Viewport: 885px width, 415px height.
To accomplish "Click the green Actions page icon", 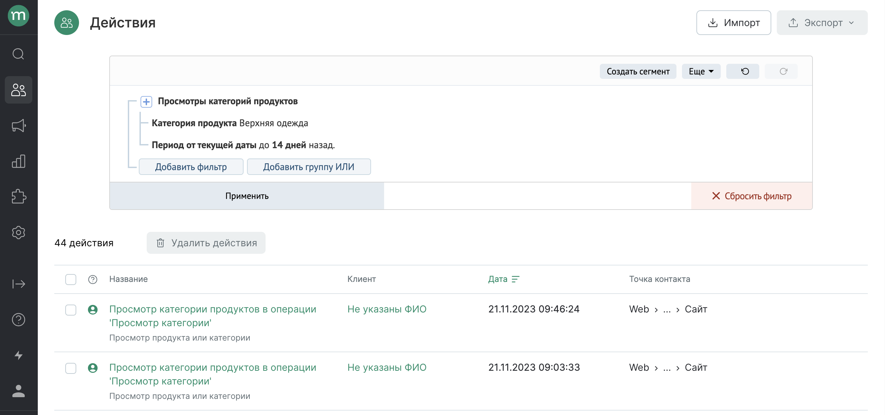I will [x=67, y=23].
